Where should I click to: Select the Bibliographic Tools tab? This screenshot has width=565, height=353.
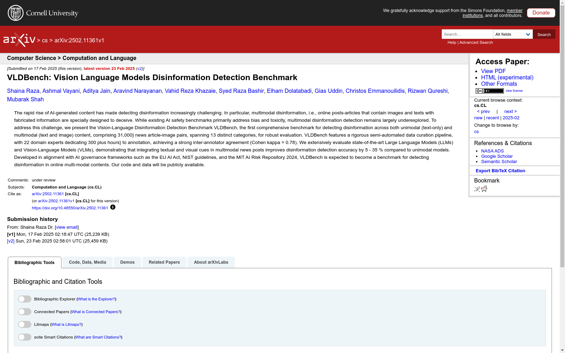tap(35, 263)
